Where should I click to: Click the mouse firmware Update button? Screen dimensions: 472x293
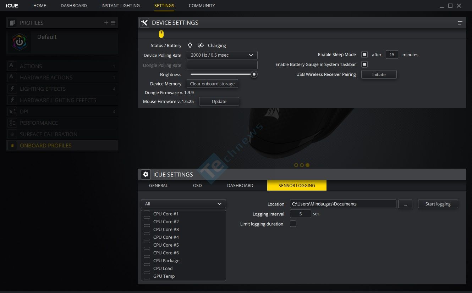point(219,101)
